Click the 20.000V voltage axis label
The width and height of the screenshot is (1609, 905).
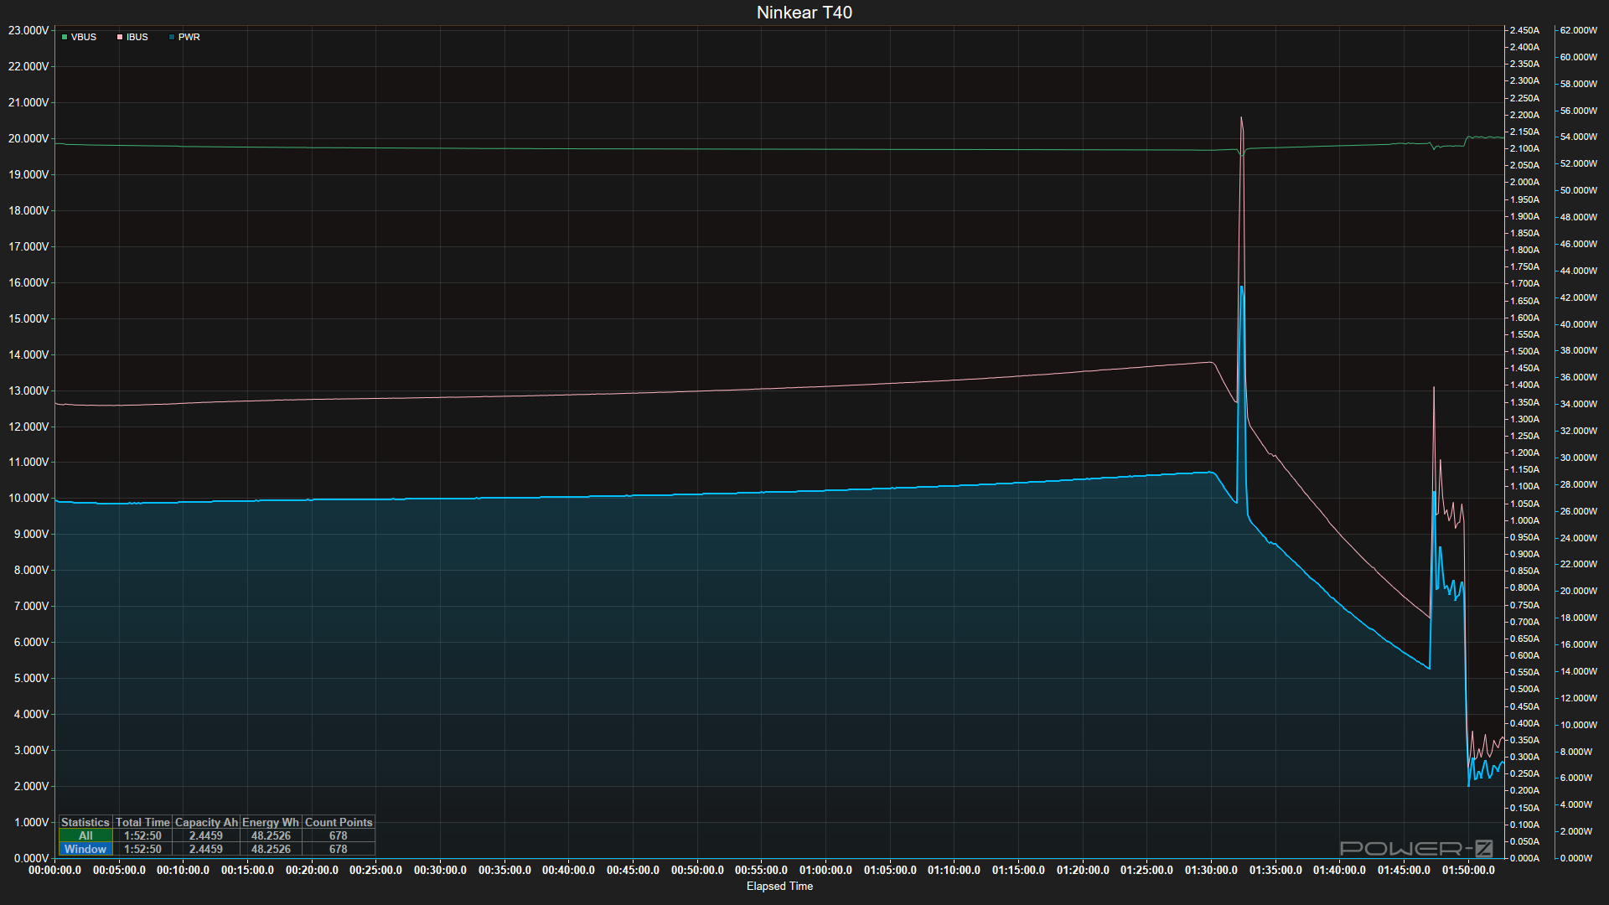(x=28, y=138)
